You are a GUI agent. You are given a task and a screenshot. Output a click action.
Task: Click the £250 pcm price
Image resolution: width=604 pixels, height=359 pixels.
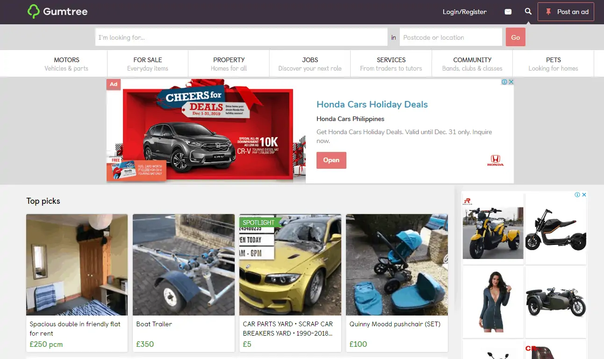coord(46,344)
